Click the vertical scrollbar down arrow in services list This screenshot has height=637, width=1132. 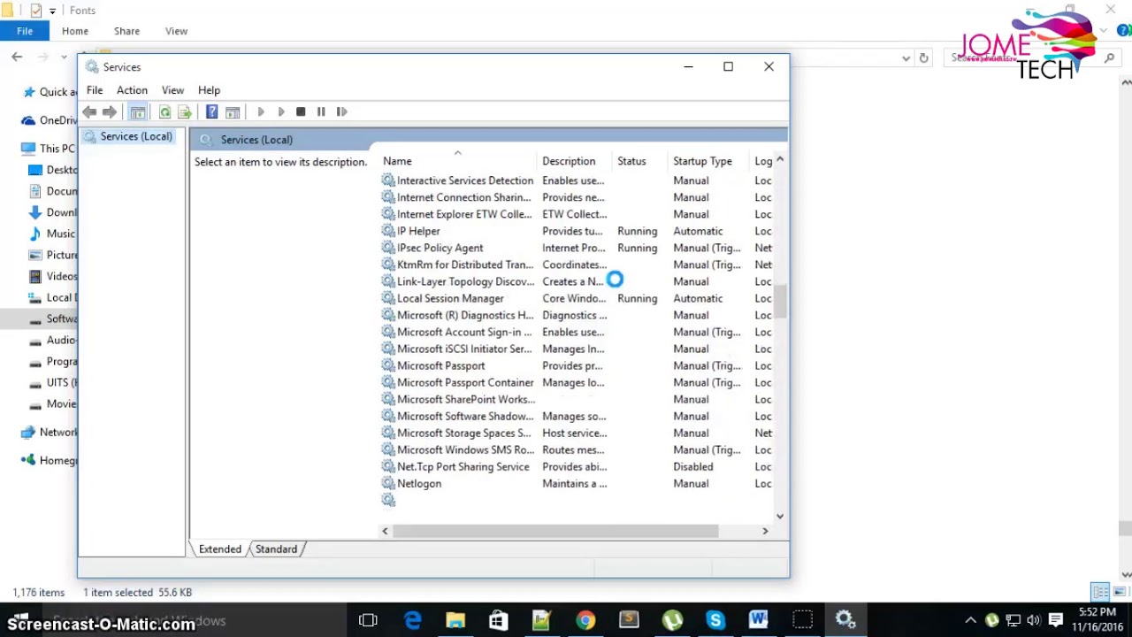click(x=780, y=516)
